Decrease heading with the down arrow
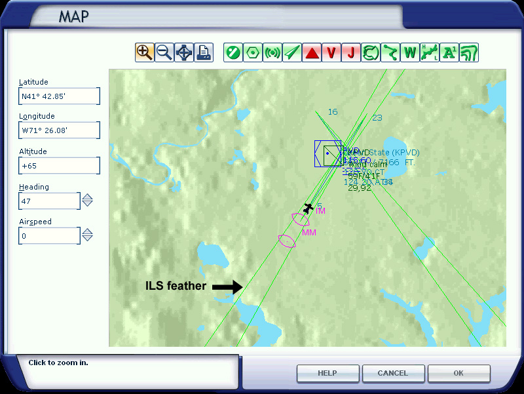524x394 pixels. coord(87,203)
